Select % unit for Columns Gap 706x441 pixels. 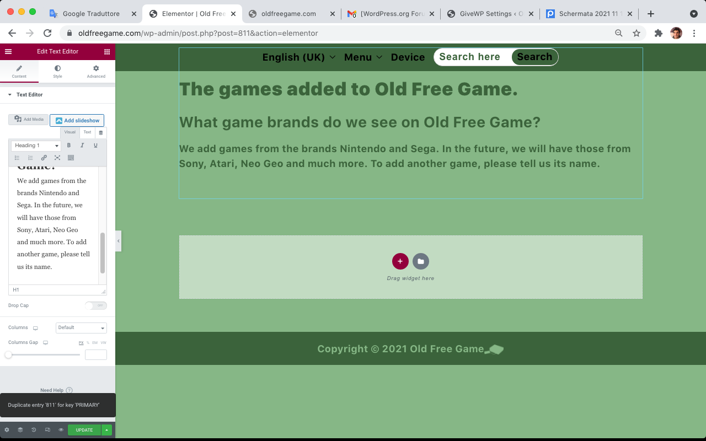pos(88,343)
